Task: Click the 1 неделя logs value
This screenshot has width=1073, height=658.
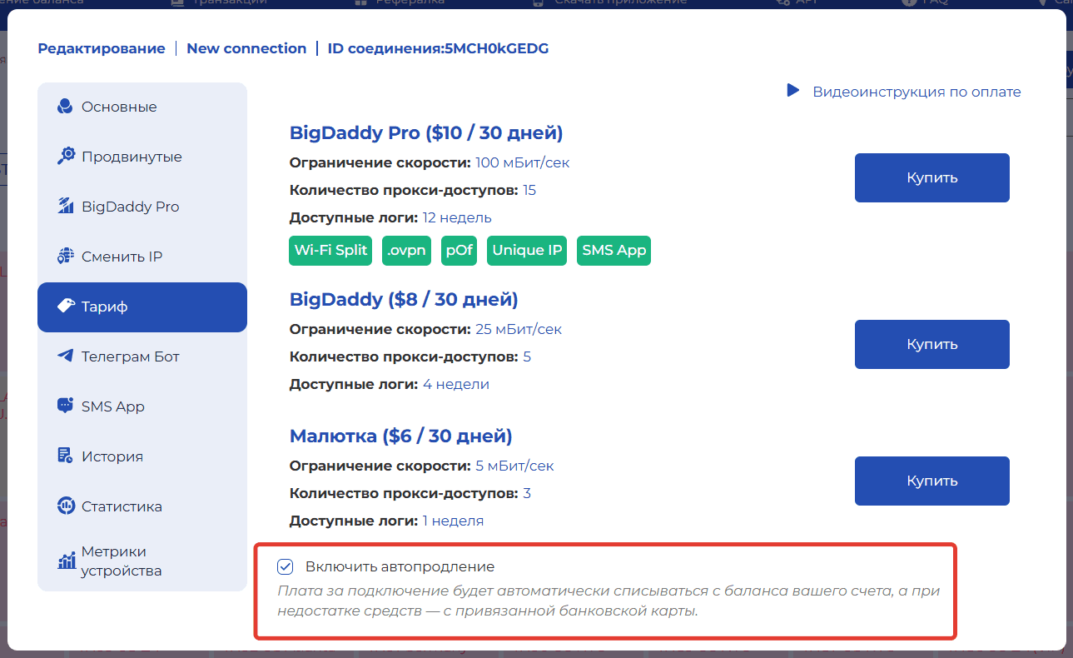Action: 453,521
